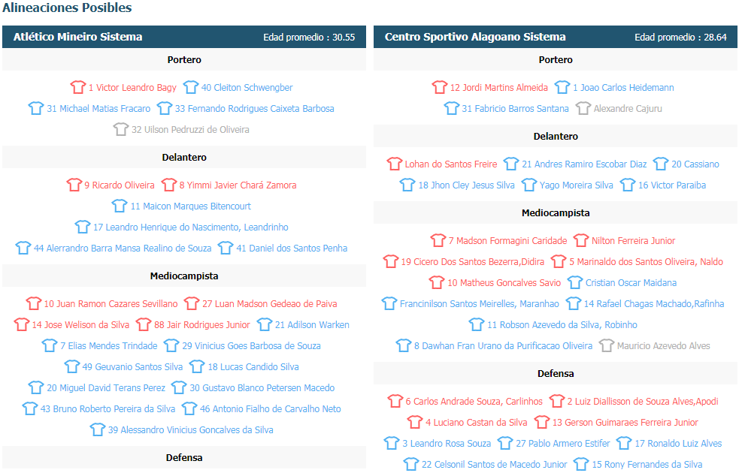This screenshot has height=473, width=739.
Task: Open 21 Andres Ramiro Escobar Diaz
Action: [584, 164]
